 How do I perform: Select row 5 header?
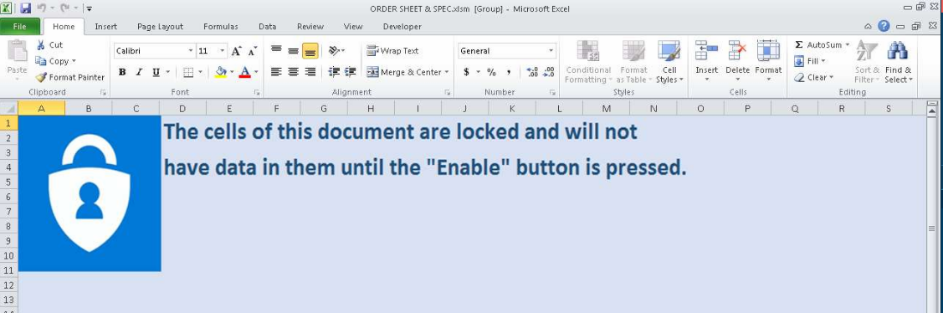(9, 182)
